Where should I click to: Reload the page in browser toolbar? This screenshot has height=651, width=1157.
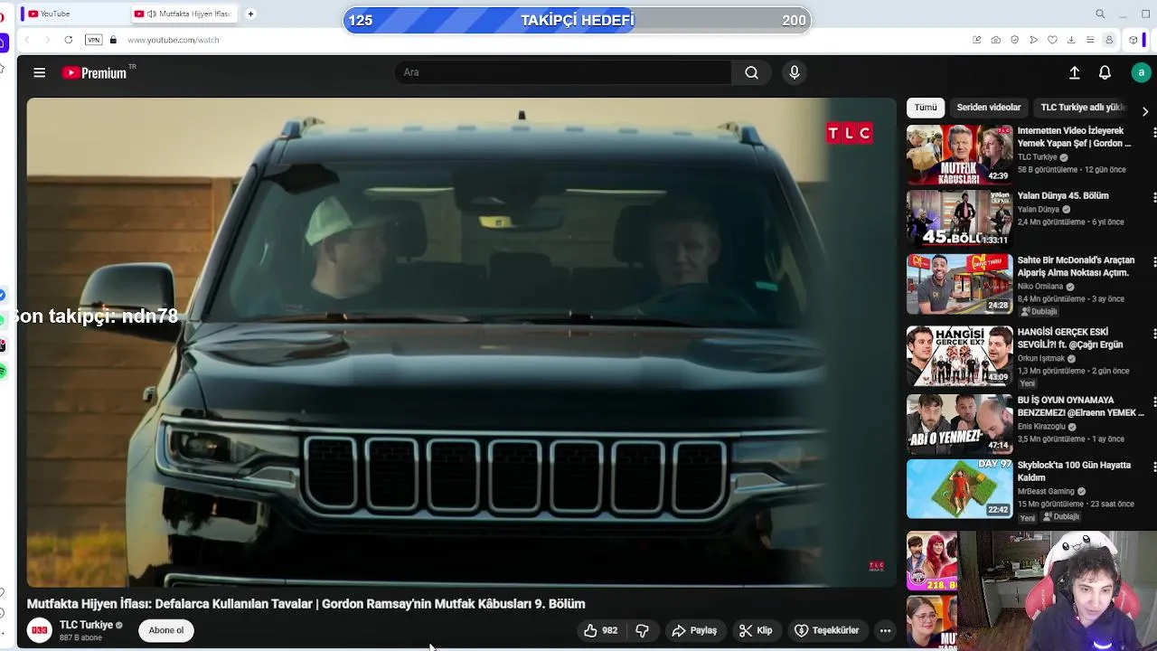point(68,40)
